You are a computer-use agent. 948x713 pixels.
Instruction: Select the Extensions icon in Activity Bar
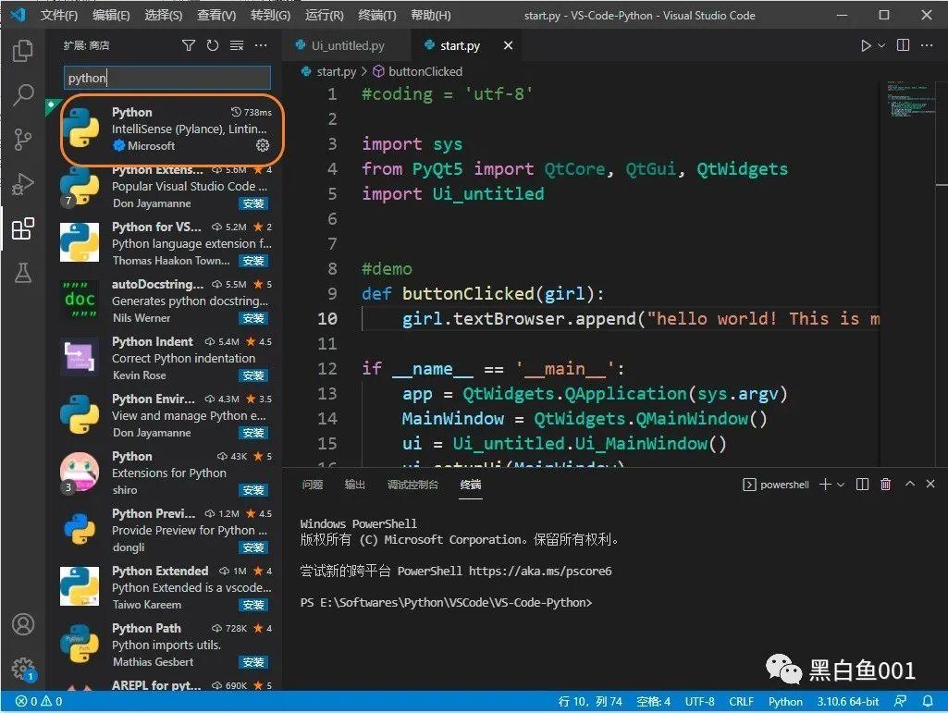tap(22, 229)
